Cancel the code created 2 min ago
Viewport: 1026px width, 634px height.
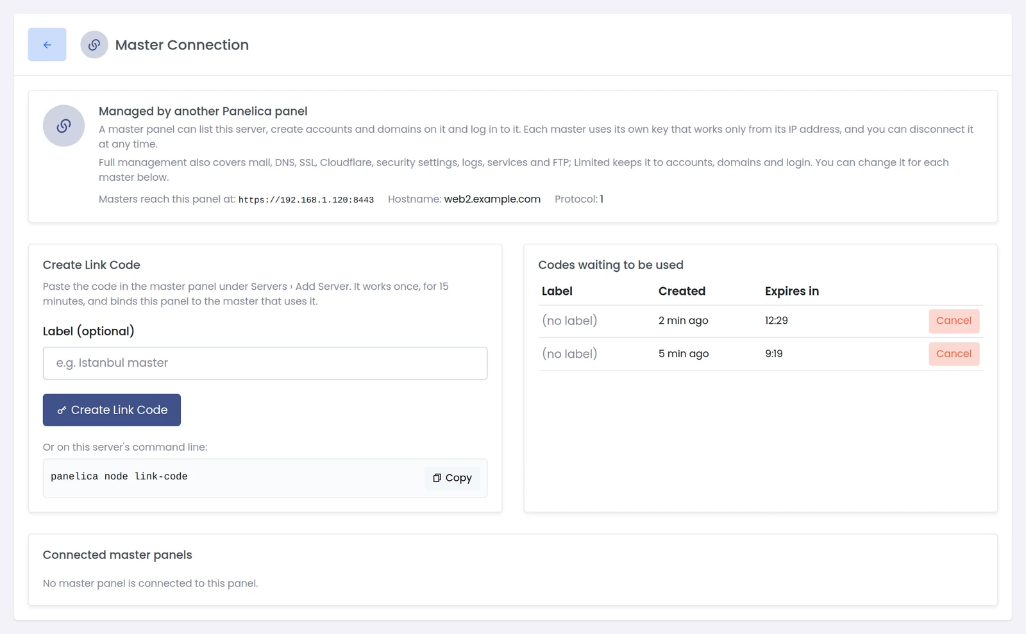coord(954,321)
